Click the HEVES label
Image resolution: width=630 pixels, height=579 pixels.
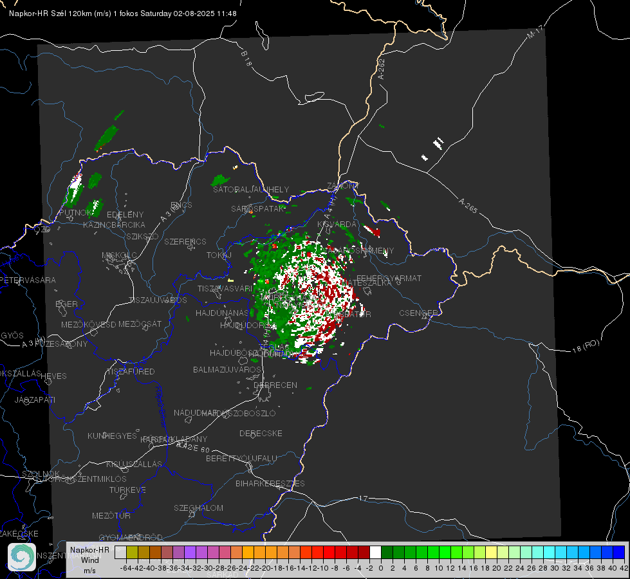coord(53,376)
